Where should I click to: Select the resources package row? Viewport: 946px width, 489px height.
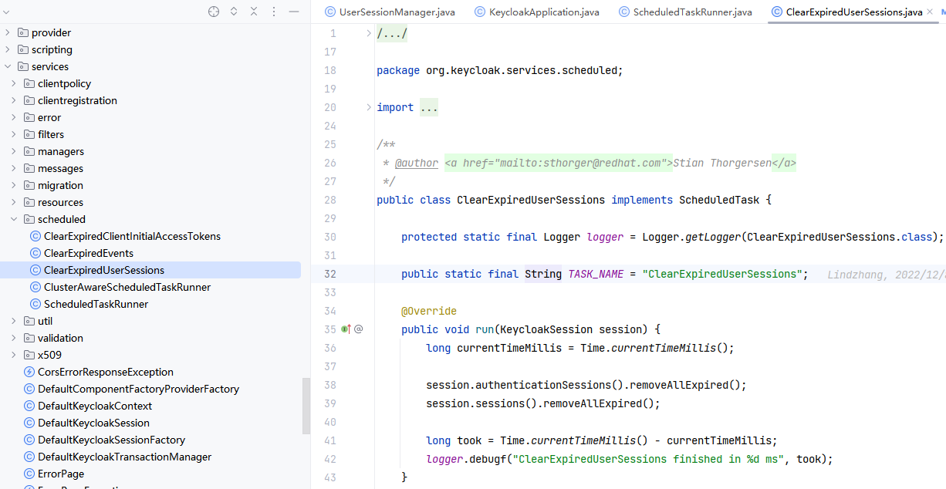click(150, 202)
